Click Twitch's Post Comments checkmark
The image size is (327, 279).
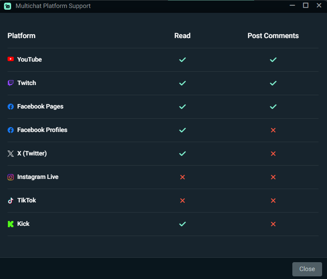(273, 83)
